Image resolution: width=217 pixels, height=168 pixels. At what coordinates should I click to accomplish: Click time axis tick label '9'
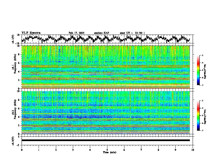(x=175, y=150)
